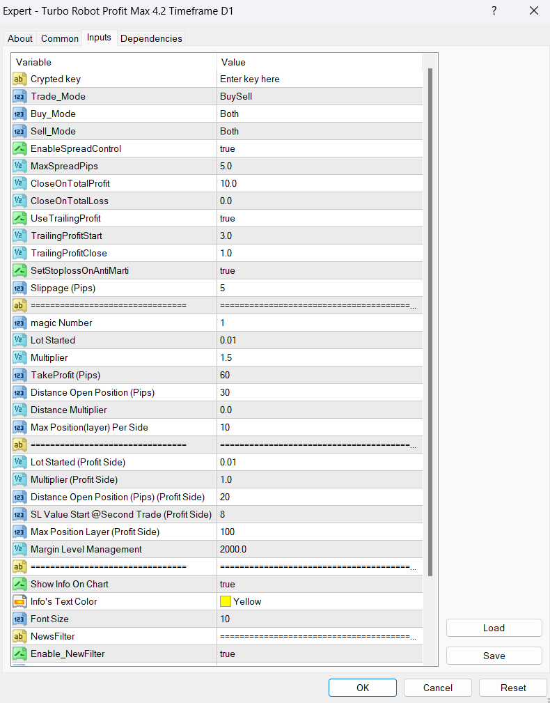Click the icon beside Lot Started (Profit Side)

point(20,462)
